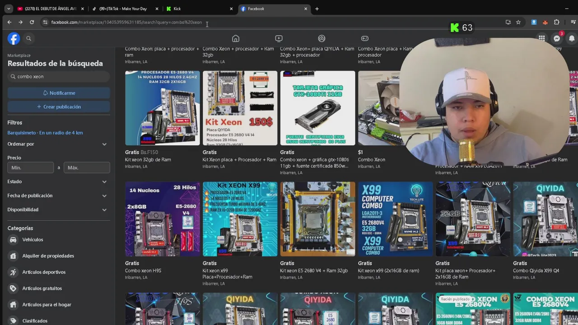
Task: Open the Kit xeon E5 2680 V4 listing image
Action: (318, 219)
